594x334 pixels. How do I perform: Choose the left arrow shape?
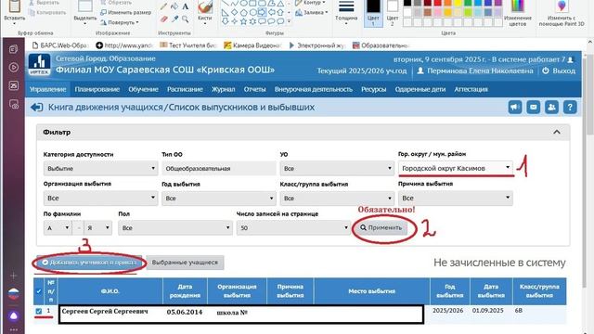tap(271, 12)
